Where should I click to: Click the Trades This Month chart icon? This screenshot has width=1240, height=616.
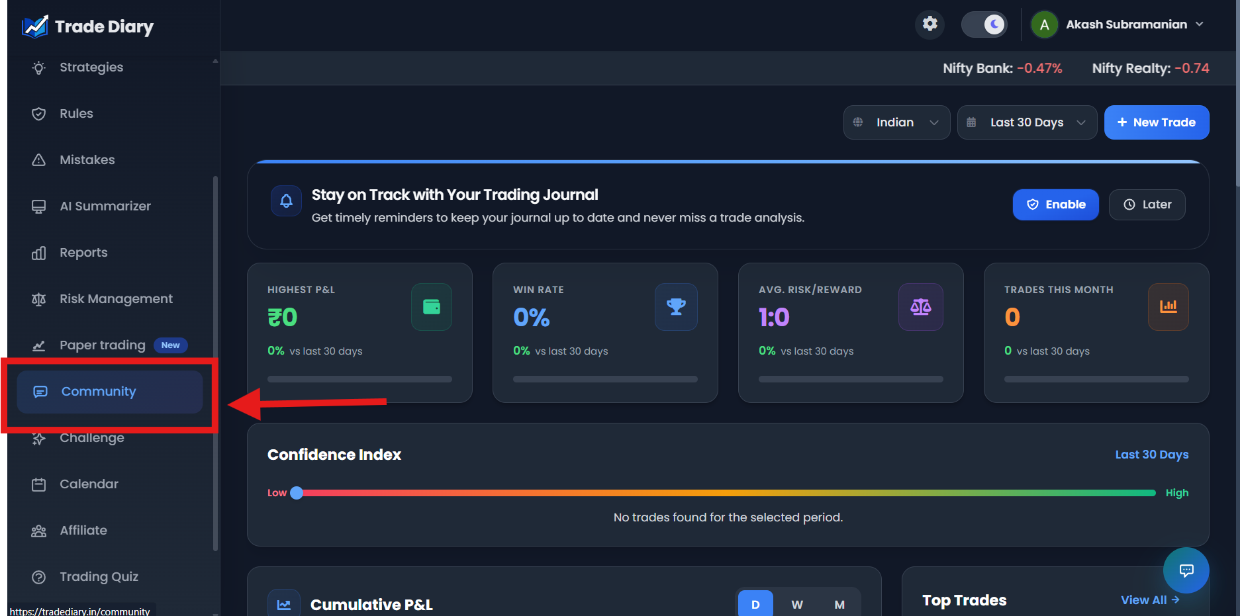[x=1168, y=307]
